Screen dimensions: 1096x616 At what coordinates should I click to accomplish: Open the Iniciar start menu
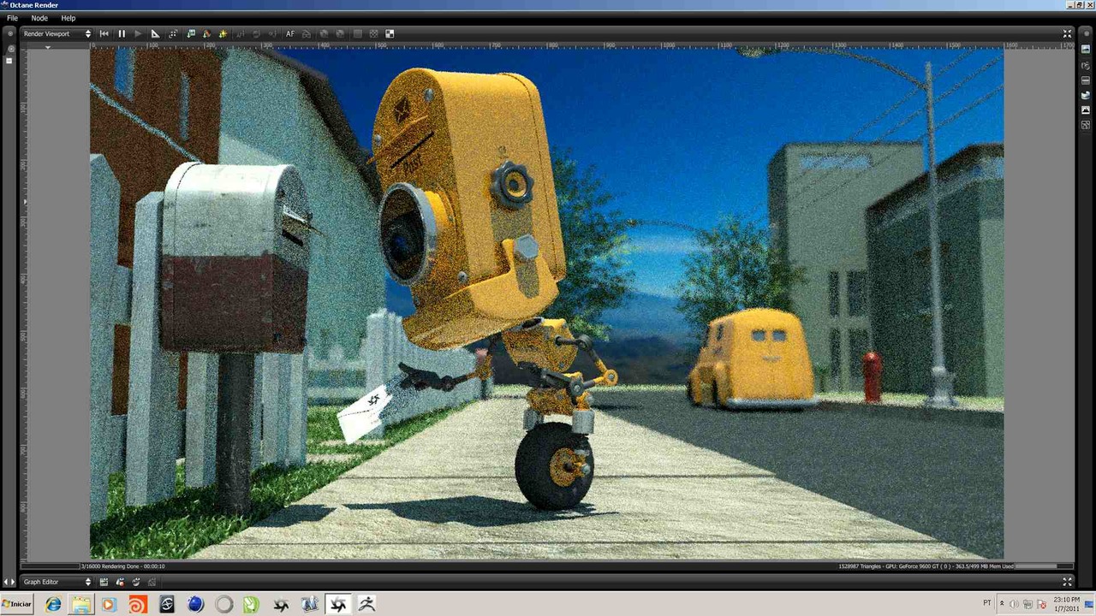tap(17, 604)
